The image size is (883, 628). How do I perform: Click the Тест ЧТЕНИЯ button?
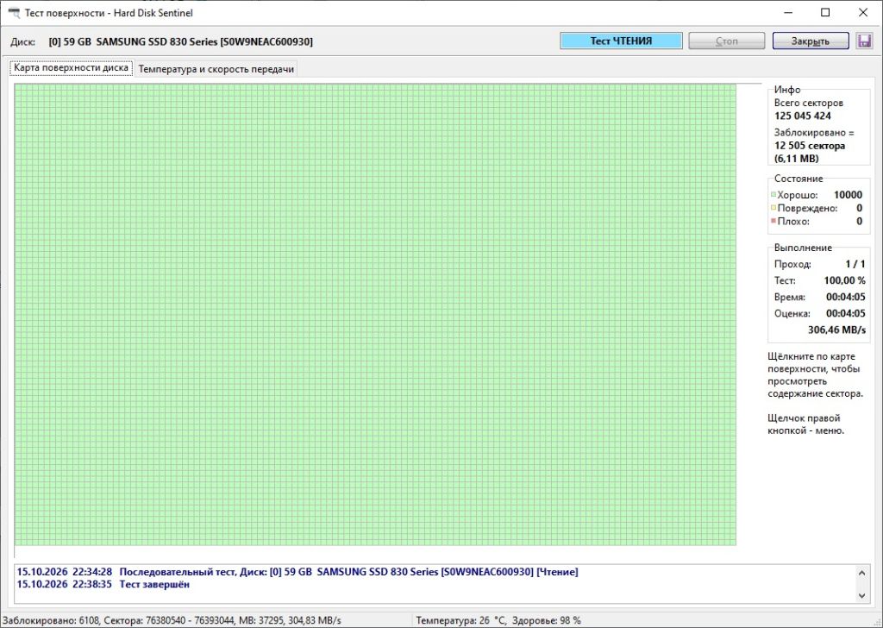621,41
